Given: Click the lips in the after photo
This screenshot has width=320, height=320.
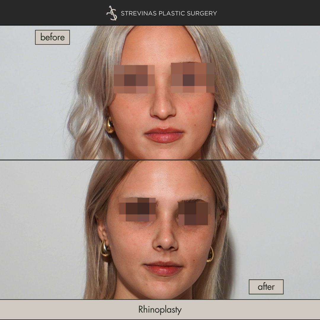Looking at the screenshot, I should [163, 268].
